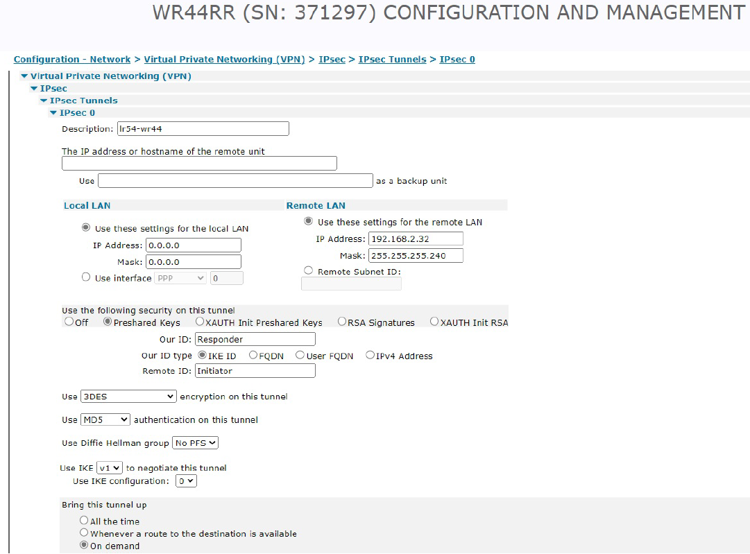This screenshot has height=554, width=750.
Task: Choose Preshared Keys security option
Action: (108, 322)
